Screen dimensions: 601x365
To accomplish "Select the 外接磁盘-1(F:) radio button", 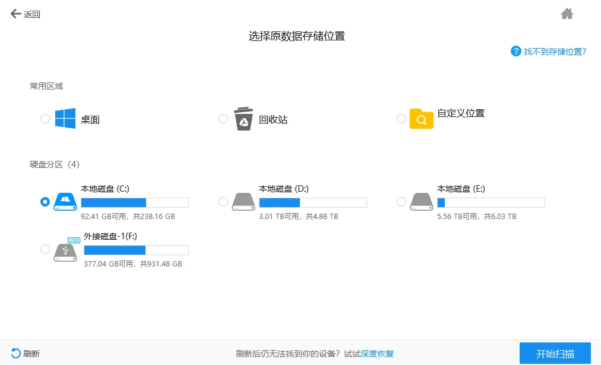I will pos(45,249).
